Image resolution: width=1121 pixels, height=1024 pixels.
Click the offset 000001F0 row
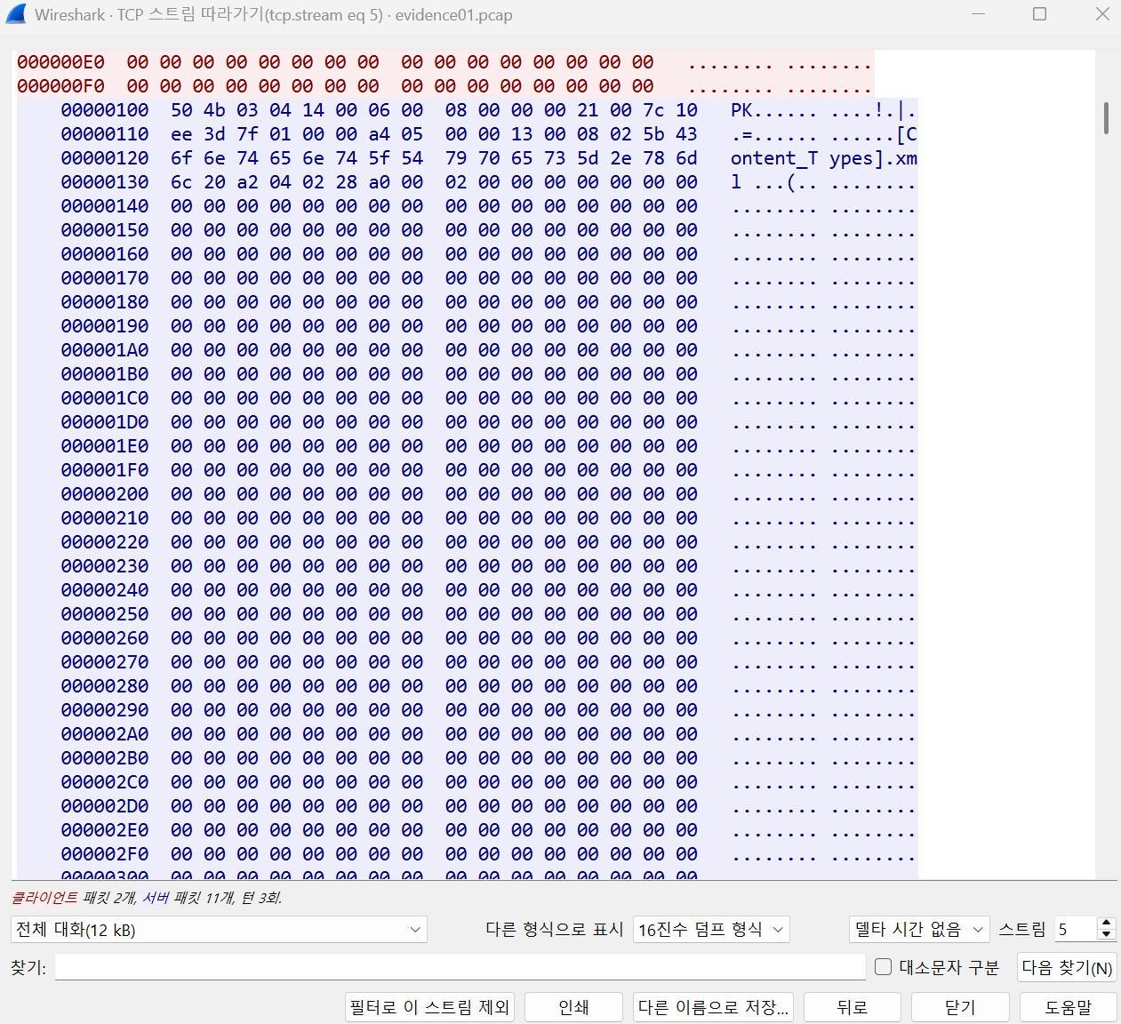(x=489, y=470)
